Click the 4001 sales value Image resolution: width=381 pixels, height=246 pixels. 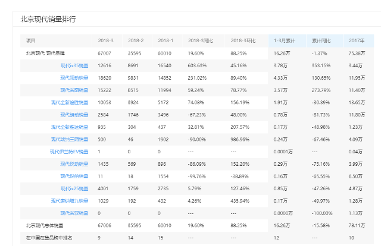pyautogui.click(x=103, y=188)
